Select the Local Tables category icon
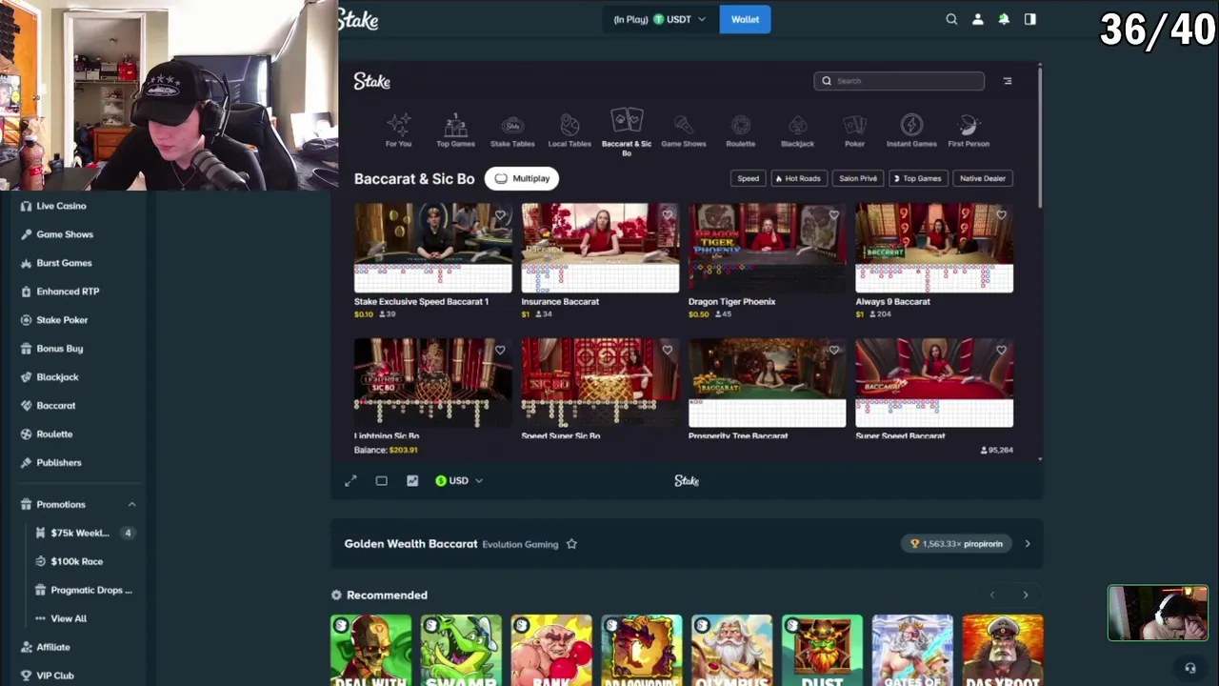This screenshot has height=686, width=1219. [x=570, y=130]
